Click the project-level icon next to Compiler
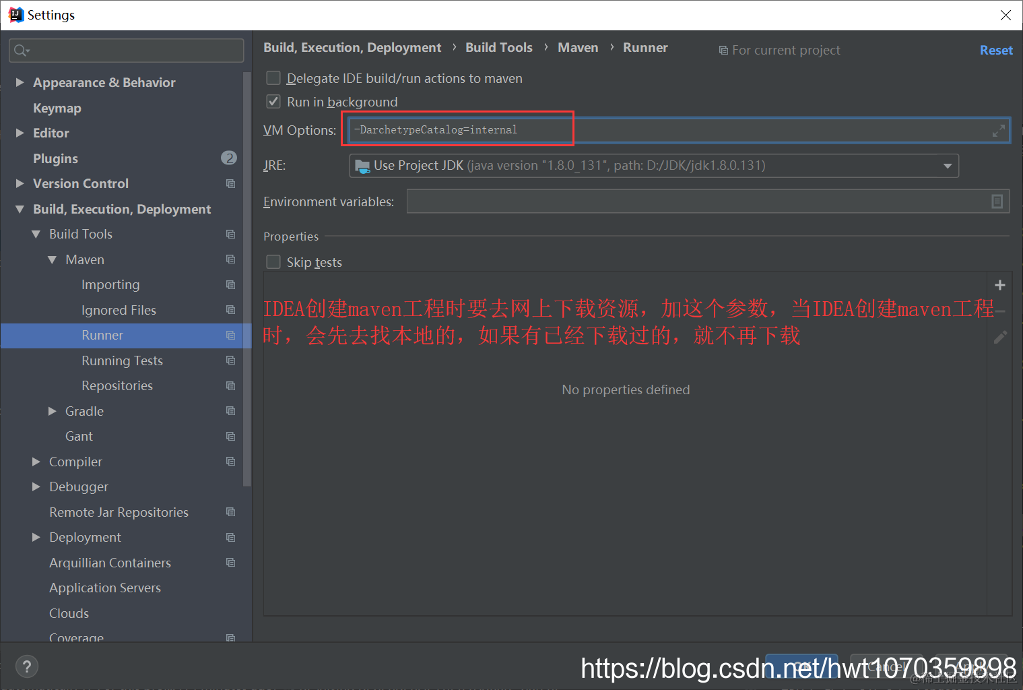This screenshot has height=690, width=1023. [230, 462]
